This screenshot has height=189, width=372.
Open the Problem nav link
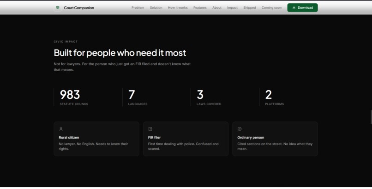138,7
